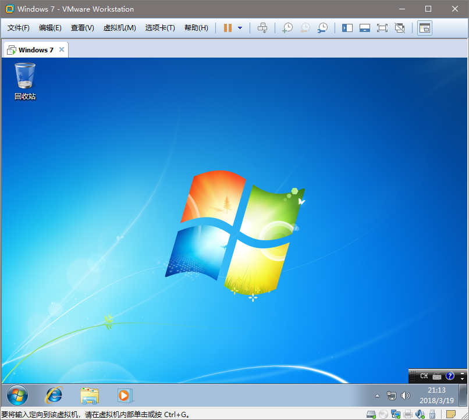Screen dimensions: 469x420
Task: Click the printer status icon
Action: point(408,414)
